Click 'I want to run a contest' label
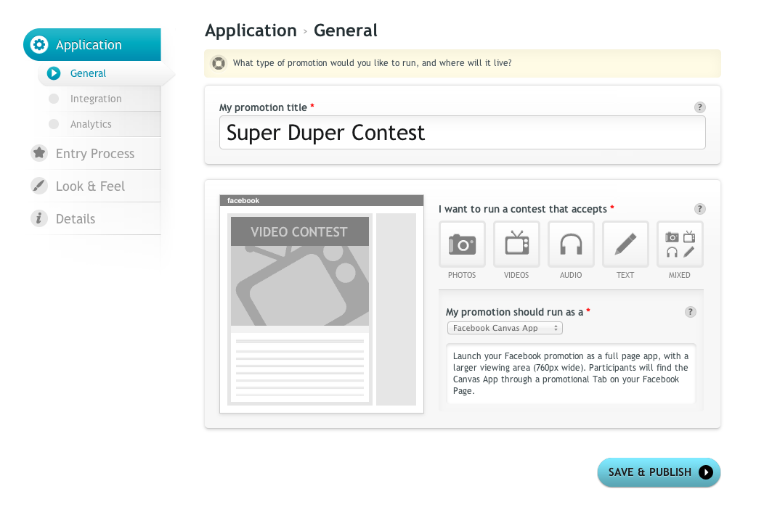764x510 pixels. [523, 209]
